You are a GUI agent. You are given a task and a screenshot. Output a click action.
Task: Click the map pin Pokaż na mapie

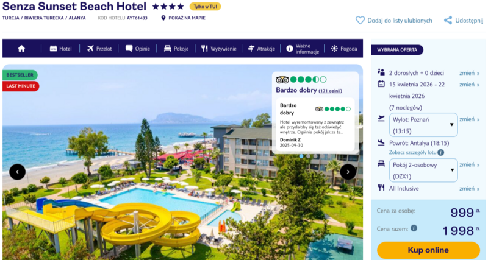click(163, 18)
